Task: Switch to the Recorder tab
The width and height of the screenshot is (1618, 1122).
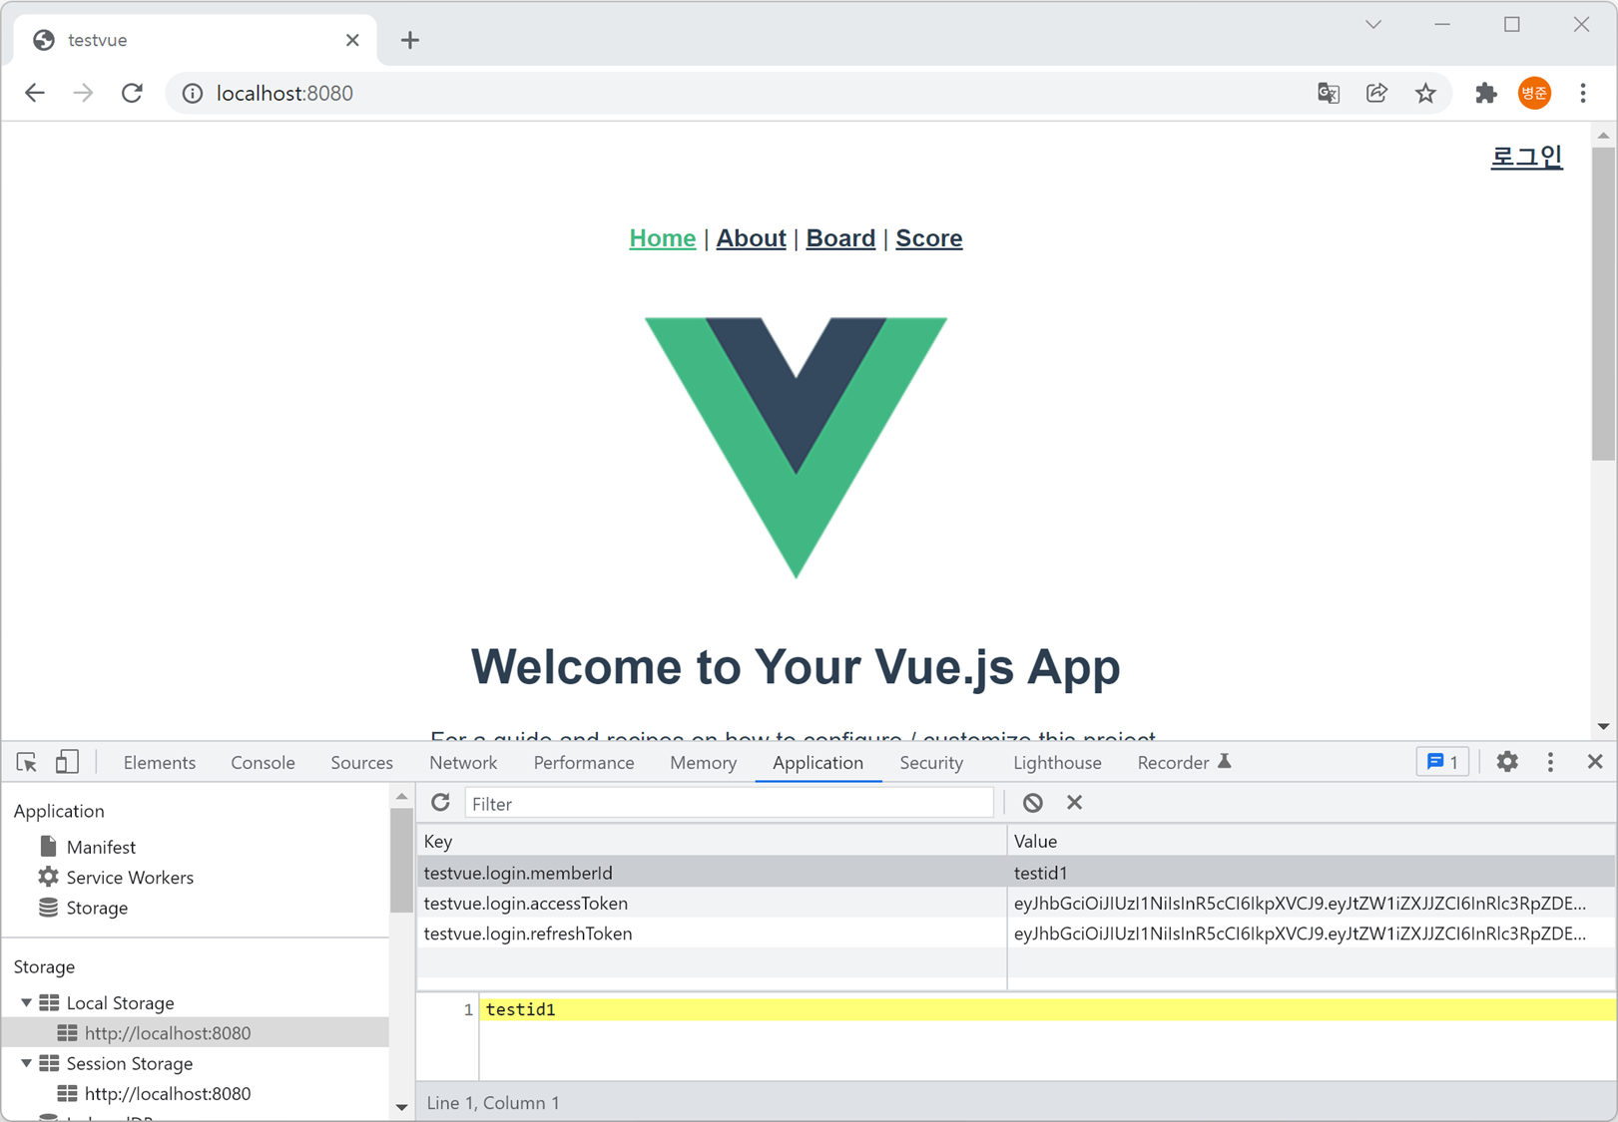Action: click(1184, 763)
